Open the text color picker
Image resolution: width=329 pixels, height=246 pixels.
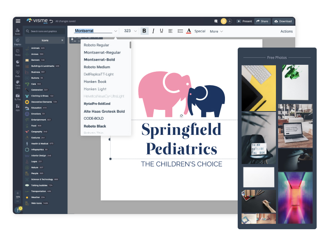pos(189,31)
